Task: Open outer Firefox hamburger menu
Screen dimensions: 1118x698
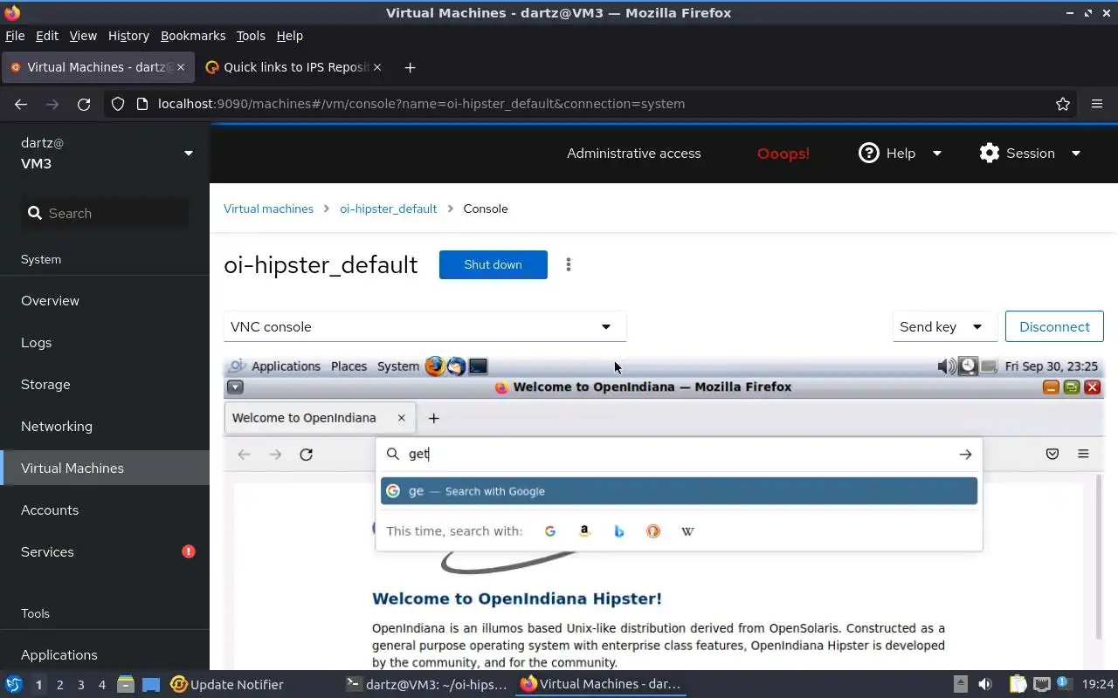Action: [x=1097, y=104]
